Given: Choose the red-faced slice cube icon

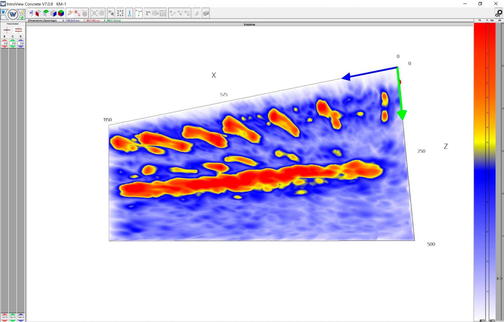Looking at the screenshot, I should [x=39, y=13].
